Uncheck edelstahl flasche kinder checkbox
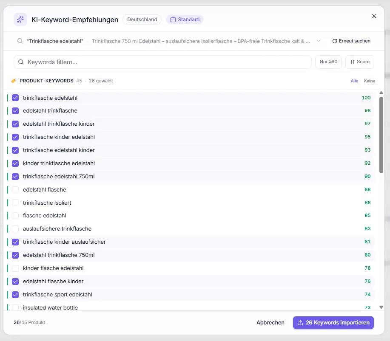This screenshot has width=390, height=341. click(15, 282)
